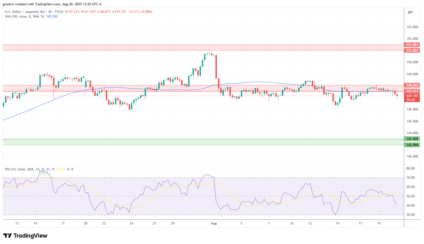Image resolution: width=424 pixels, height=244 pixels.
Task: Click the green 142.999 price tag
Action: [x=412, y=145]
